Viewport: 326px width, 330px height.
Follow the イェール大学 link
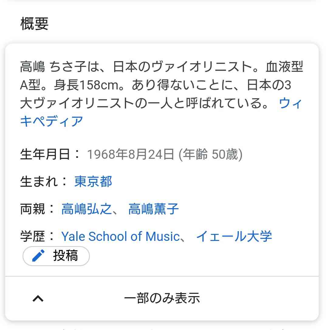point(234,236)
